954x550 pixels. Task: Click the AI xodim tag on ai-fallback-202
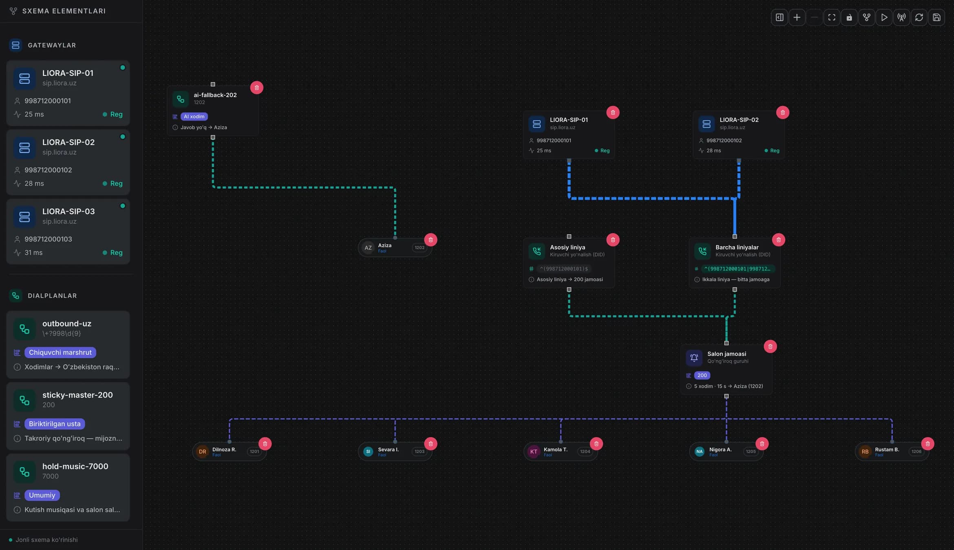[194, 117]
